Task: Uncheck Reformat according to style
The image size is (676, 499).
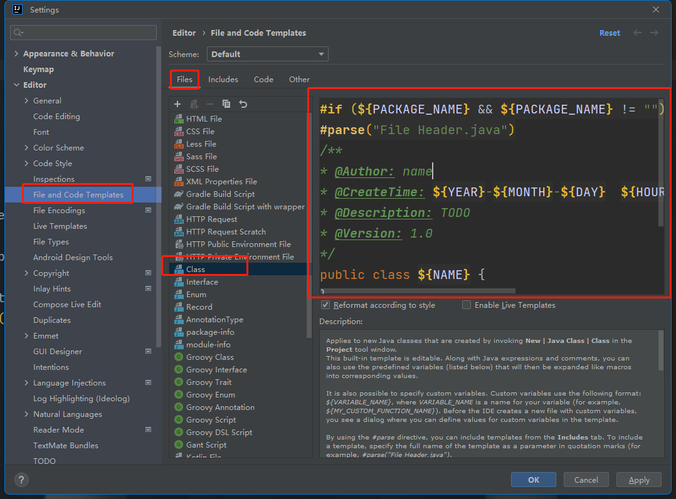Action: pos(325,305)
